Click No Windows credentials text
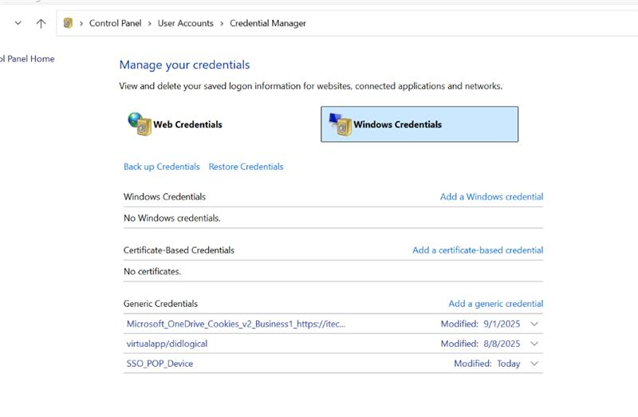 coord(172,218)
